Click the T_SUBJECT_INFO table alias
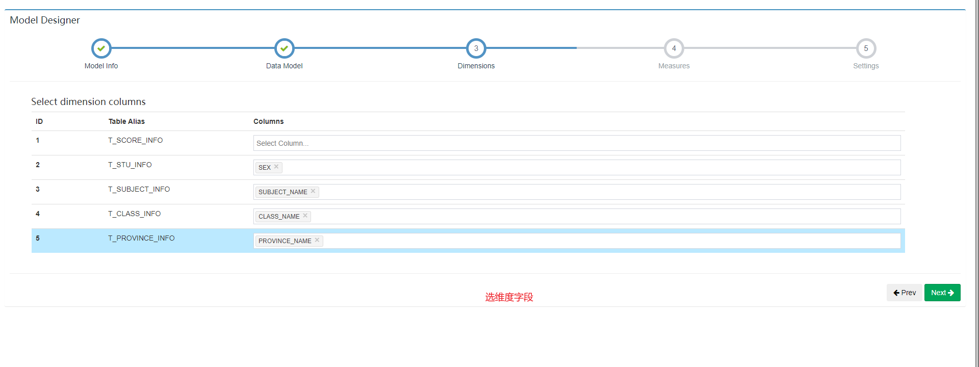Screen dimensions: 979x367 pyautogui.click(x=139, y=189)
